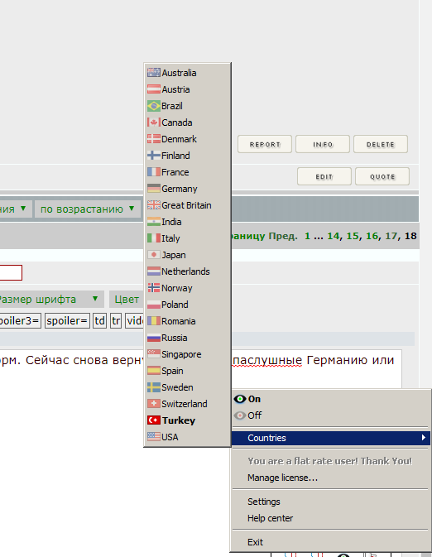Open Settings from the tray menu
This screenshot has height=557, width=432.
[x=264, y=502]
